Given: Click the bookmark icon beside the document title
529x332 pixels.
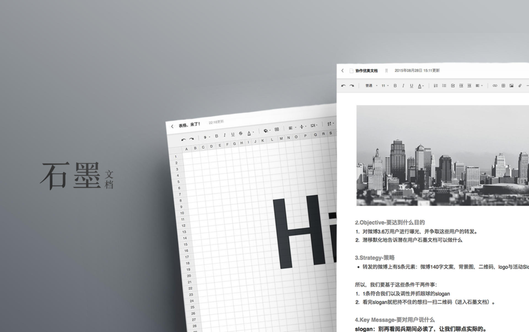Looking at the screenshot, I should tap(386, 70).
